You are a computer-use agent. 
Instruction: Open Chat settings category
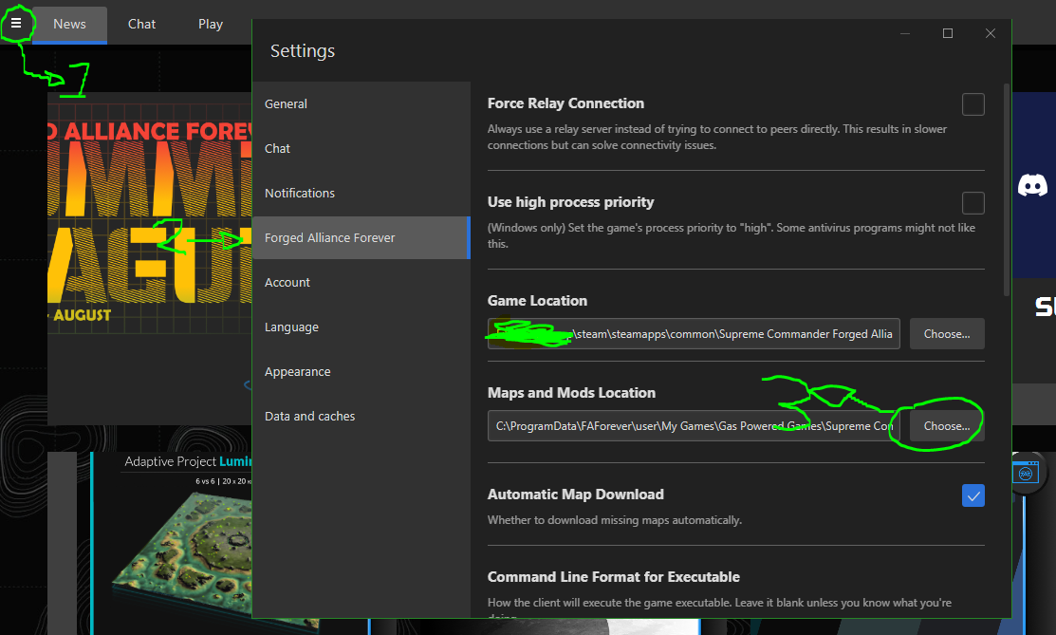click(x=361, y=148)
